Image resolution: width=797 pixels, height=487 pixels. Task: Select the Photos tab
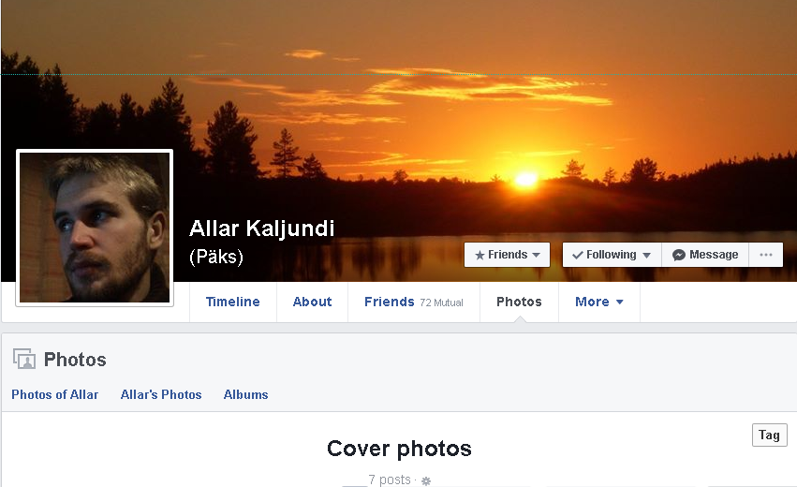519,302
